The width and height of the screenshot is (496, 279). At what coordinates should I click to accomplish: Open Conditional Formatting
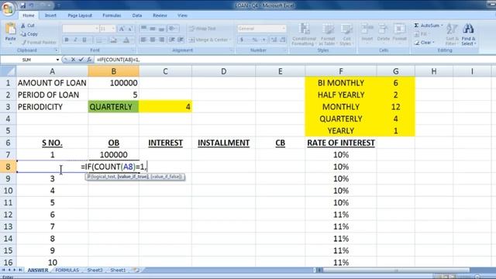[304, 34]
